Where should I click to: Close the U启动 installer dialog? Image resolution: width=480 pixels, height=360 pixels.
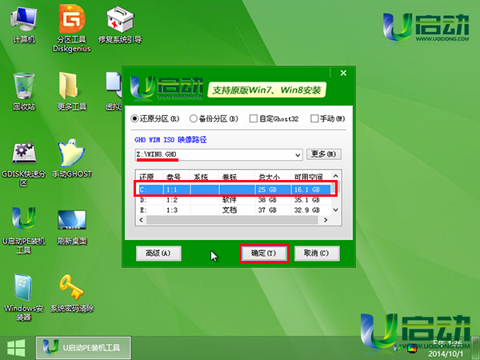[x=343, y=73]
